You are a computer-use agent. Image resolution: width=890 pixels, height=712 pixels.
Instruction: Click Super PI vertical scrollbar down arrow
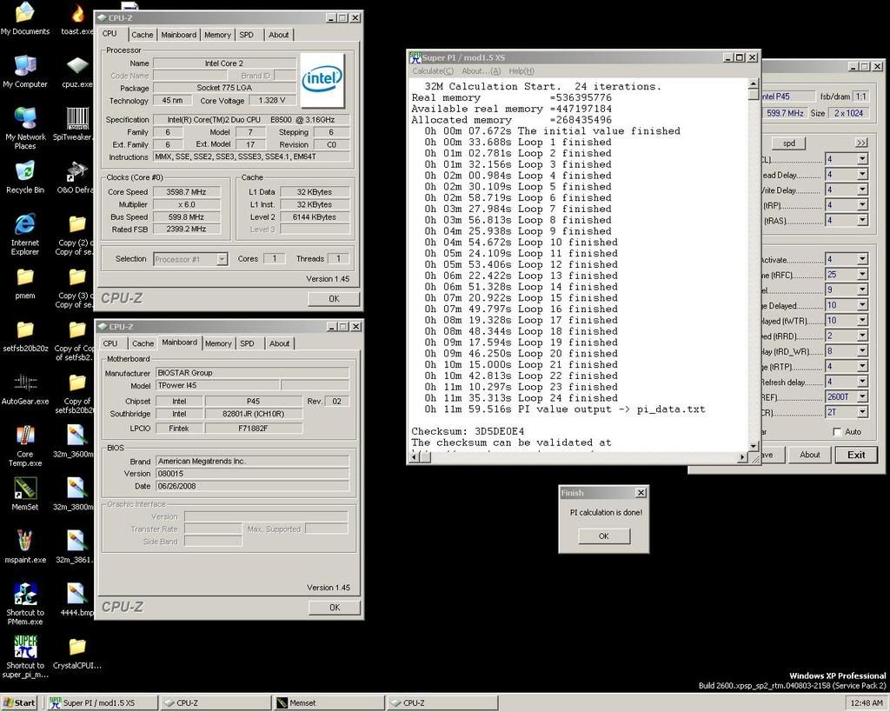click(754, 446)
